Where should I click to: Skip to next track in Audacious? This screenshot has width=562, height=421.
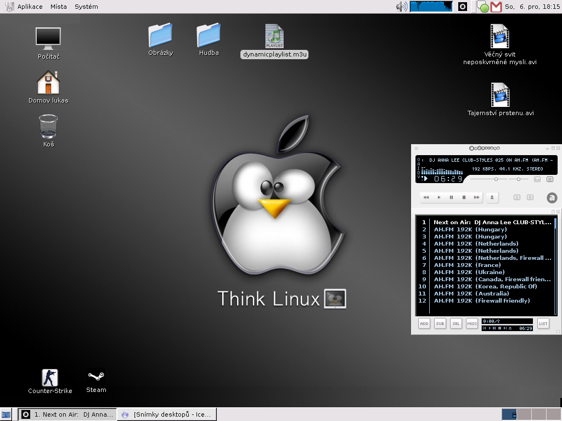[x=476, y=197]
